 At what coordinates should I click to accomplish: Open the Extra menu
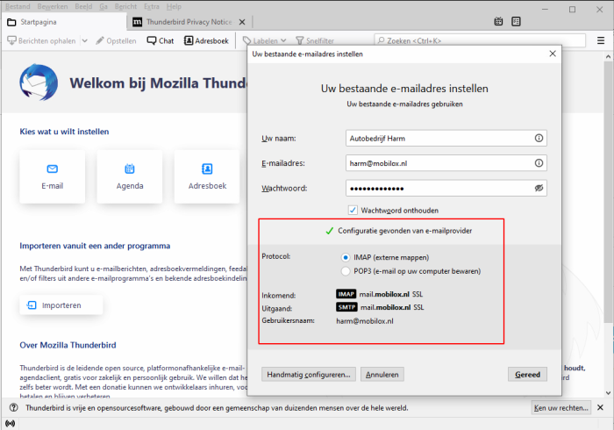coord(152,6)
